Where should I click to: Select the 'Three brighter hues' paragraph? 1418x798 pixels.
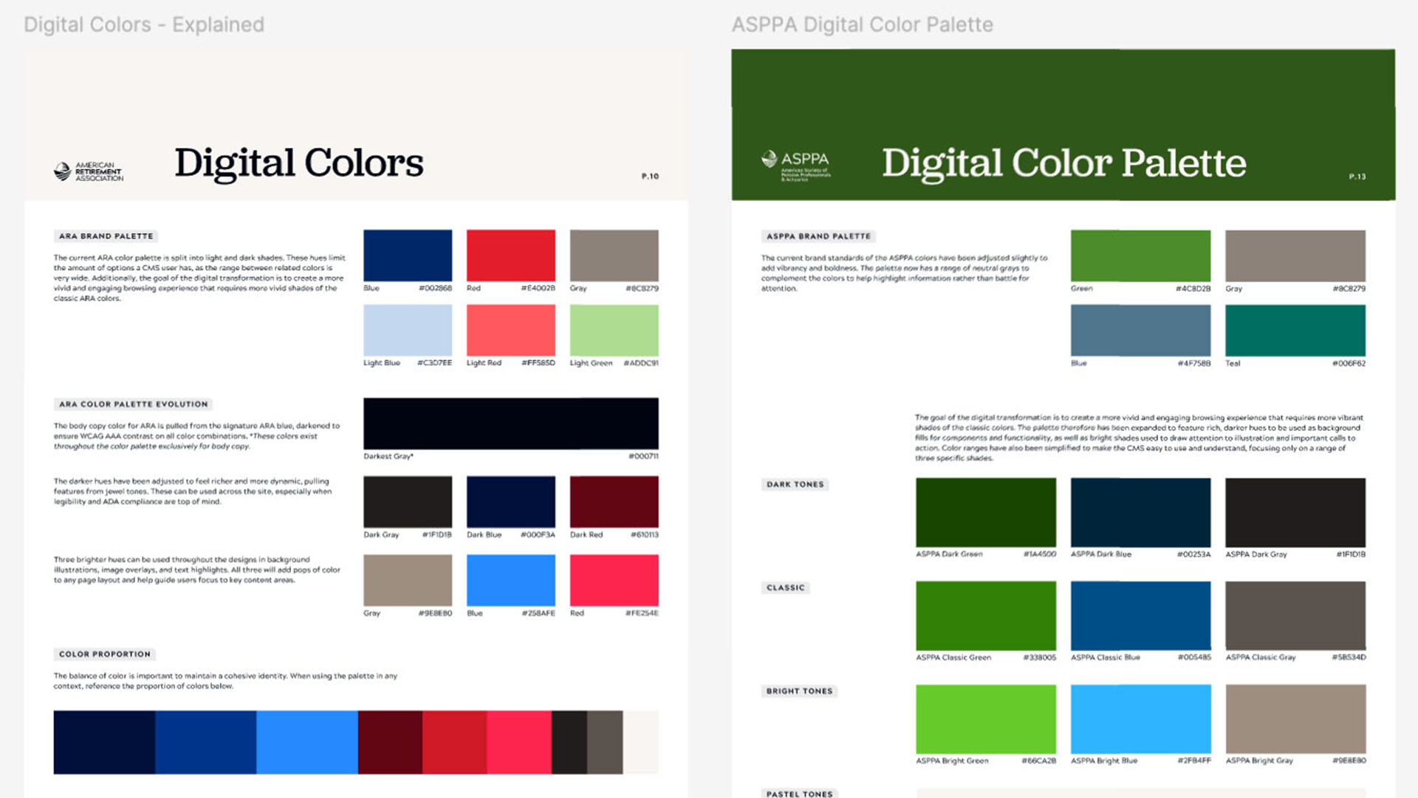point(196,570)
